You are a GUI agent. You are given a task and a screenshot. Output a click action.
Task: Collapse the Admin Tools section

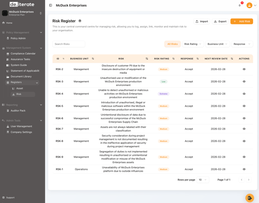tap(41, 121)
